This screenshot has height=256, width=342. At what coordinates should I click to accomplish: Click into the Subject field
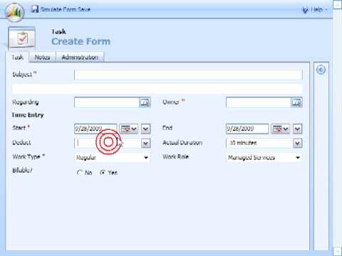click(x=188, y=75)
